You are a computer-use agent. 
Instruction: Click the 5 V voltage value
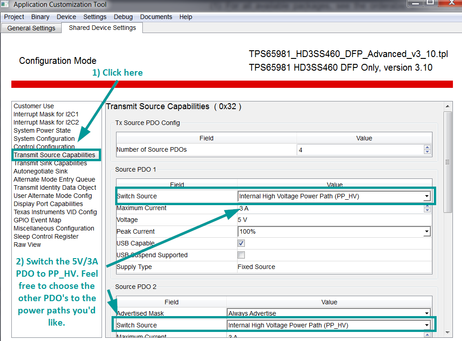tap(242, 220)
